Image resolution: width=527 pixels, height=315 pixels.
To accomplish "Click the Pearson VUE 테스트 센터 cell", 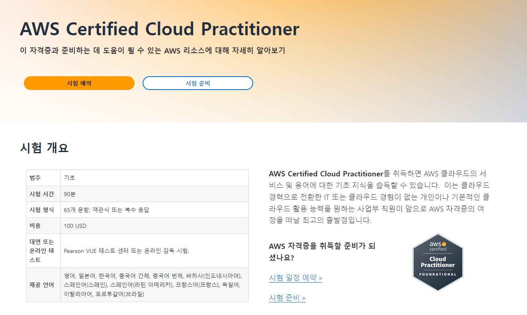I will (x=154, y=251).
